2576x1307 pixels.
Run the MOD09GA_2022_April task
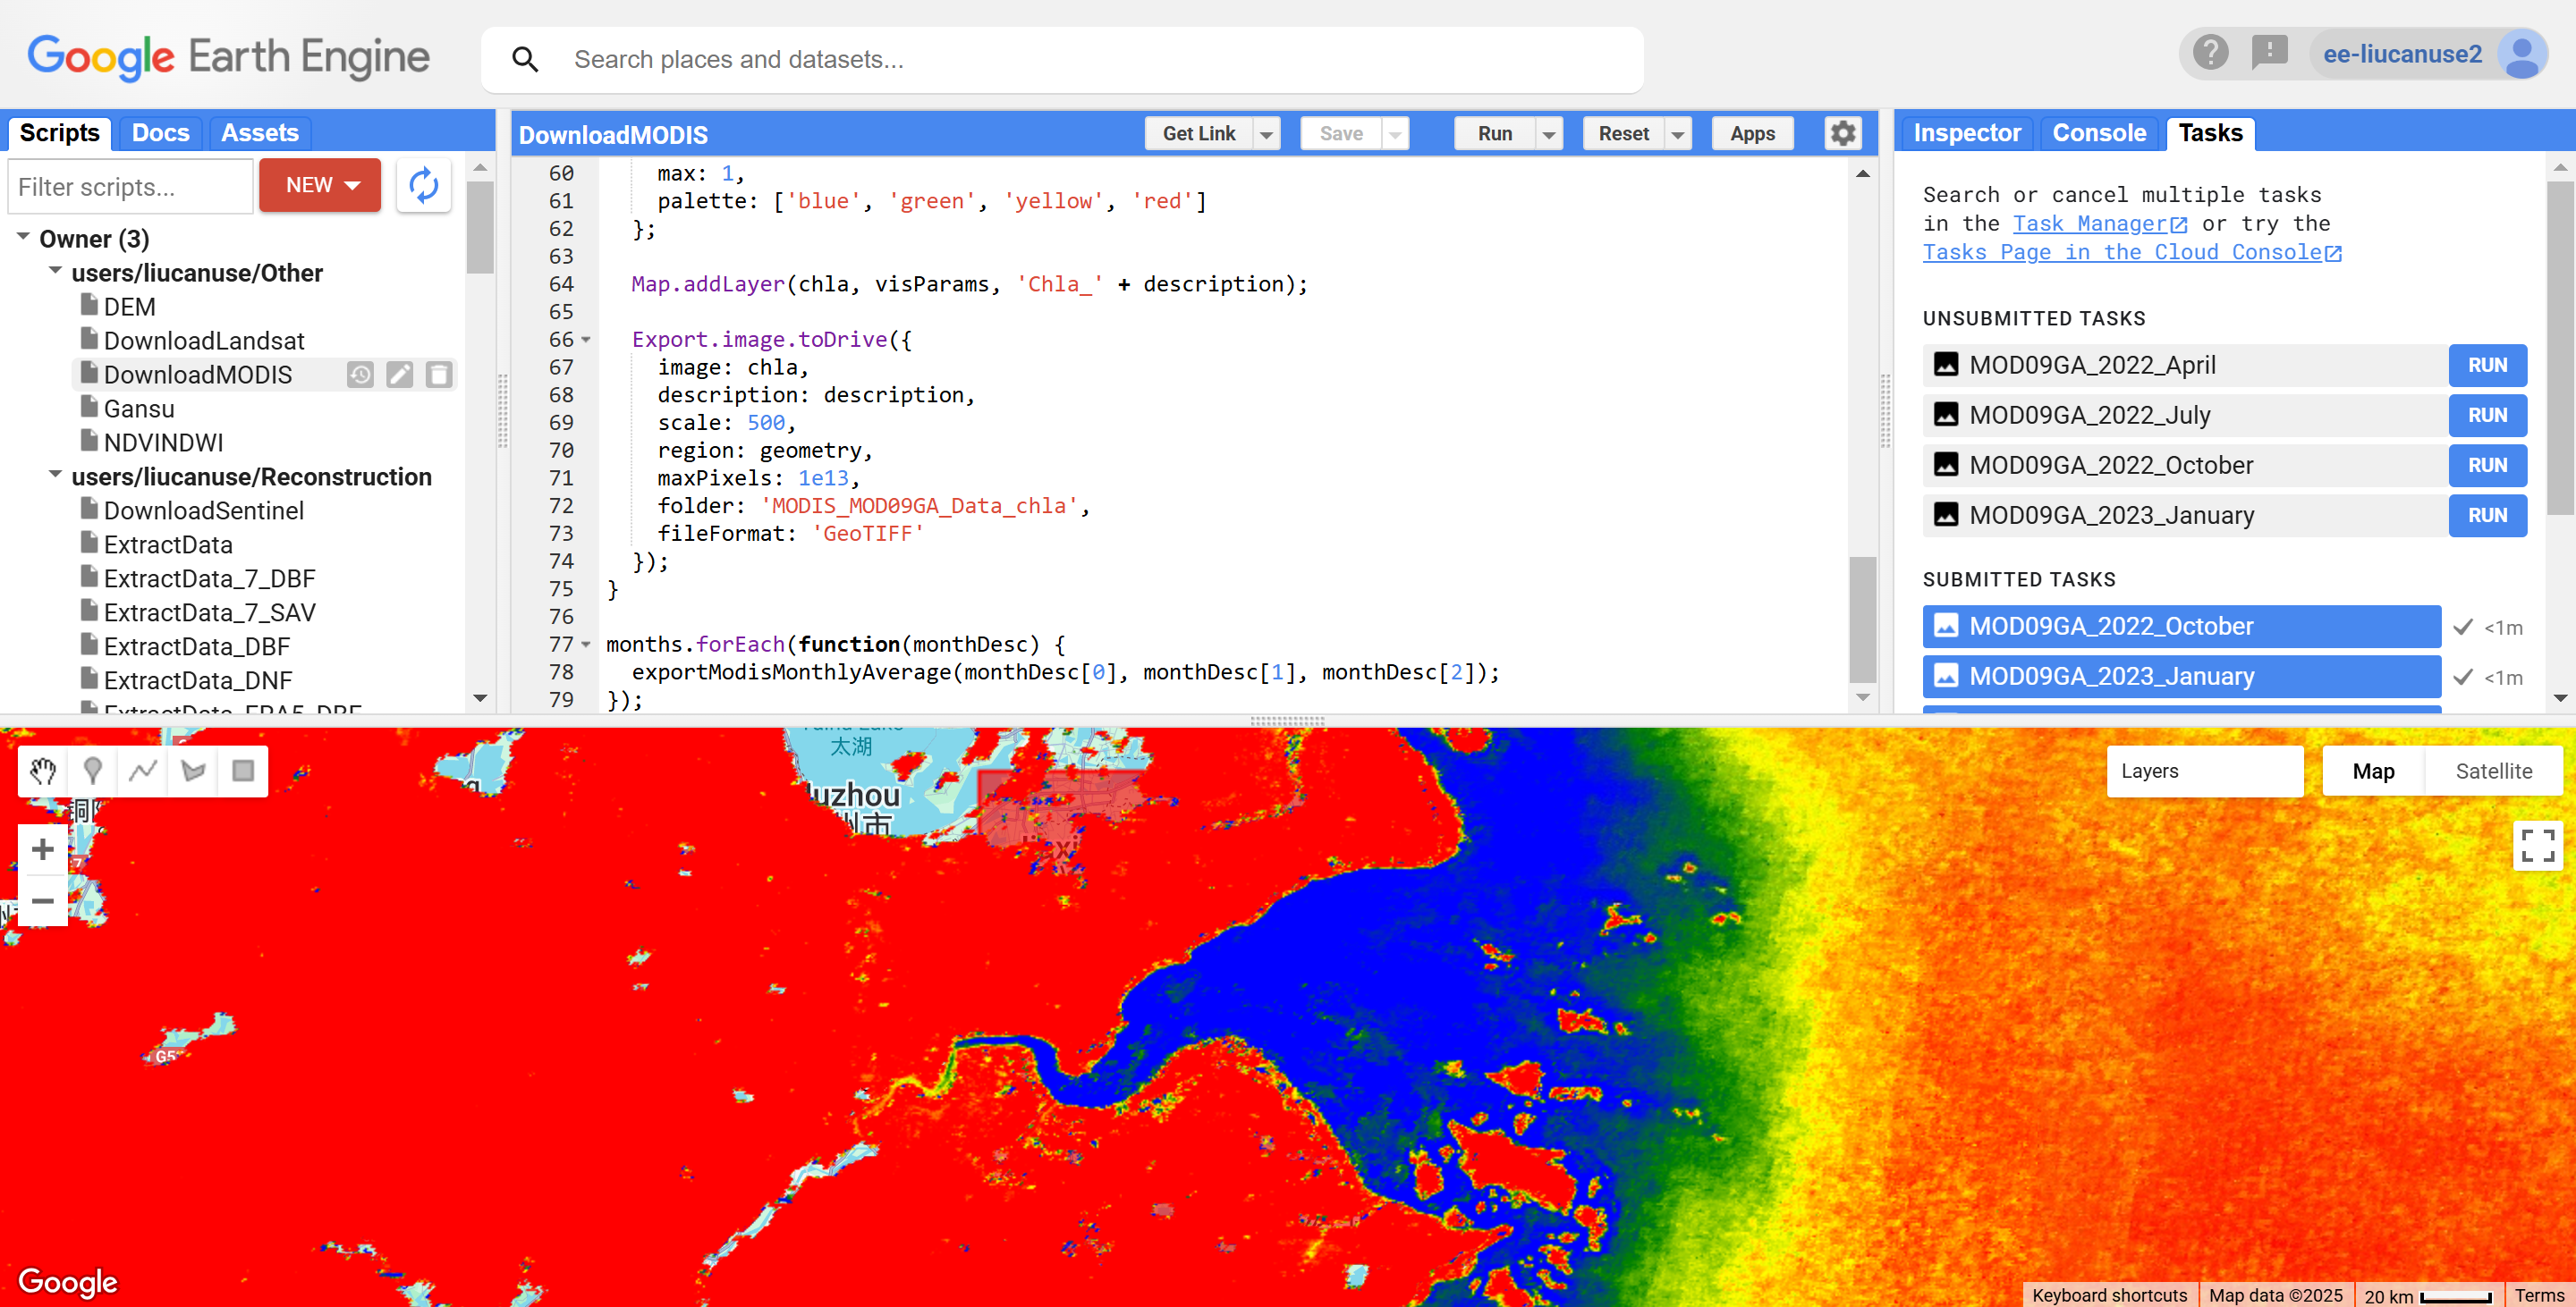tap(2487, 365)
